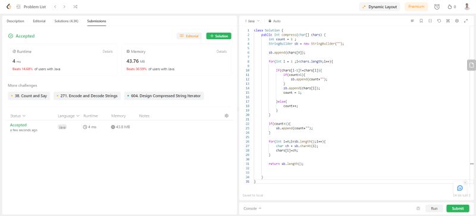The image size is (476, 216).
Task: Go to next problem arrow
Action: tap(64, 7)
